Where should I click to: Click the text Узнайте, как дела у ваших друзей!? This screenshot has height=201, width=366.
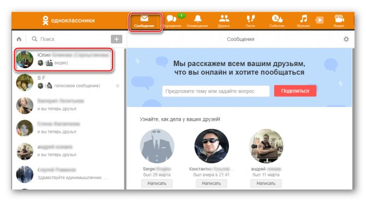[x=180, y=119]
